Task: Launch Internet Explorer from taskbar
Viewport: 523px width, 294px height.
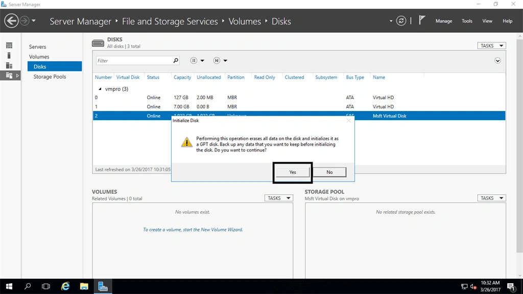Action: click(x=65, y=286)
